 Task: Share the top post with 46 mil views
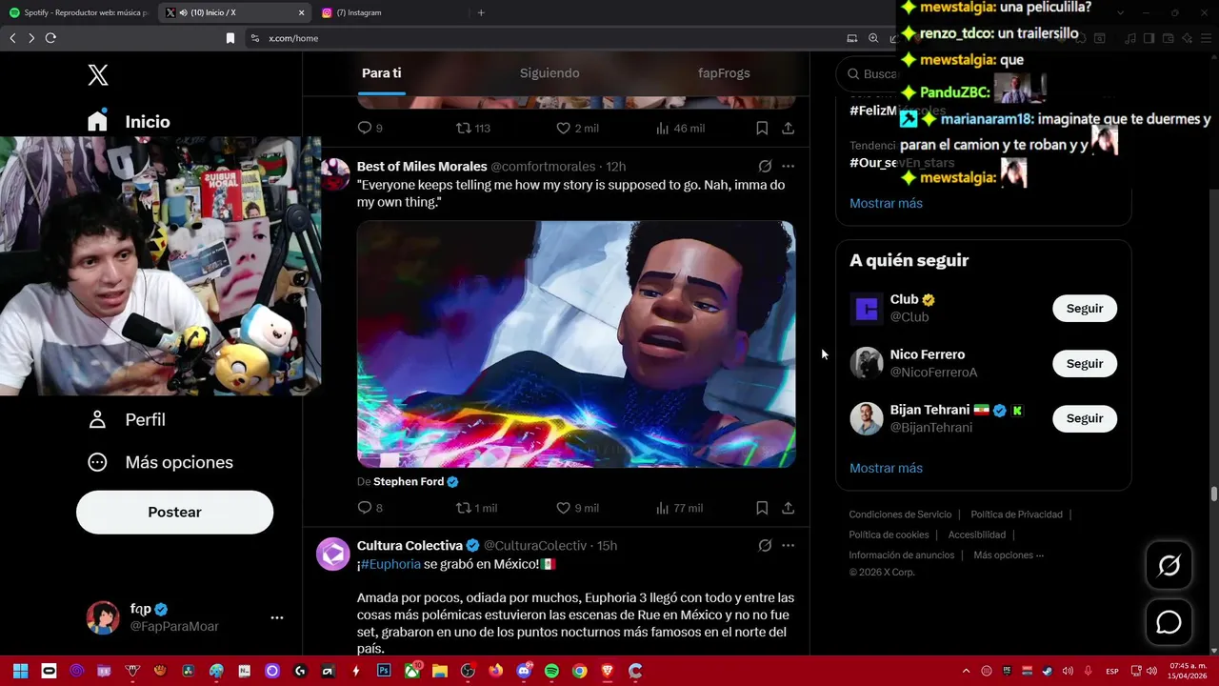pos(788,128)
